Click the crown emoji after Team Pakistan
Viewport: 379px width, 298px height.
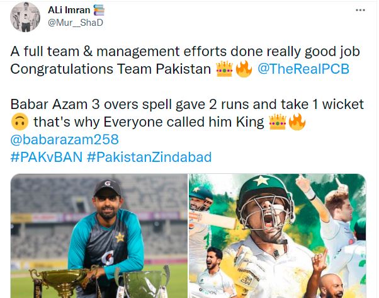pyautogui.click(x=224, y=69)
